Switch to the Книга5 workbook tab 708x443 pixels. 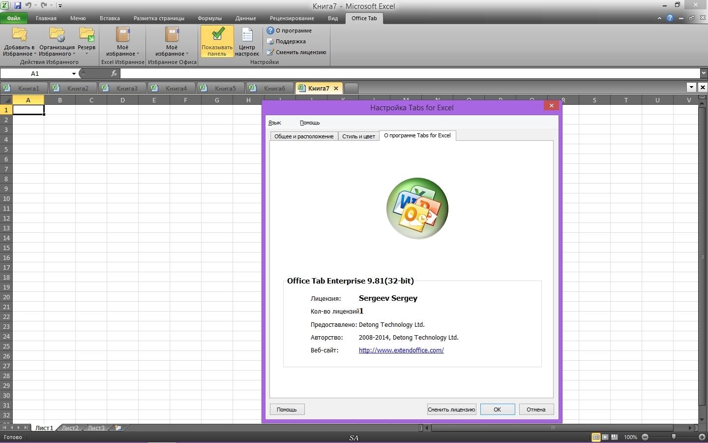point(220,88)
